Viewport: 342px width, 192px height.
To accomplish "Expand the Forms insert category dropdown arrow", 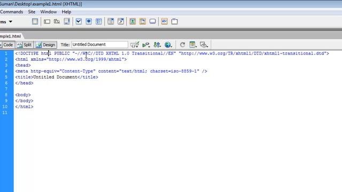I will tap(11, 22).
